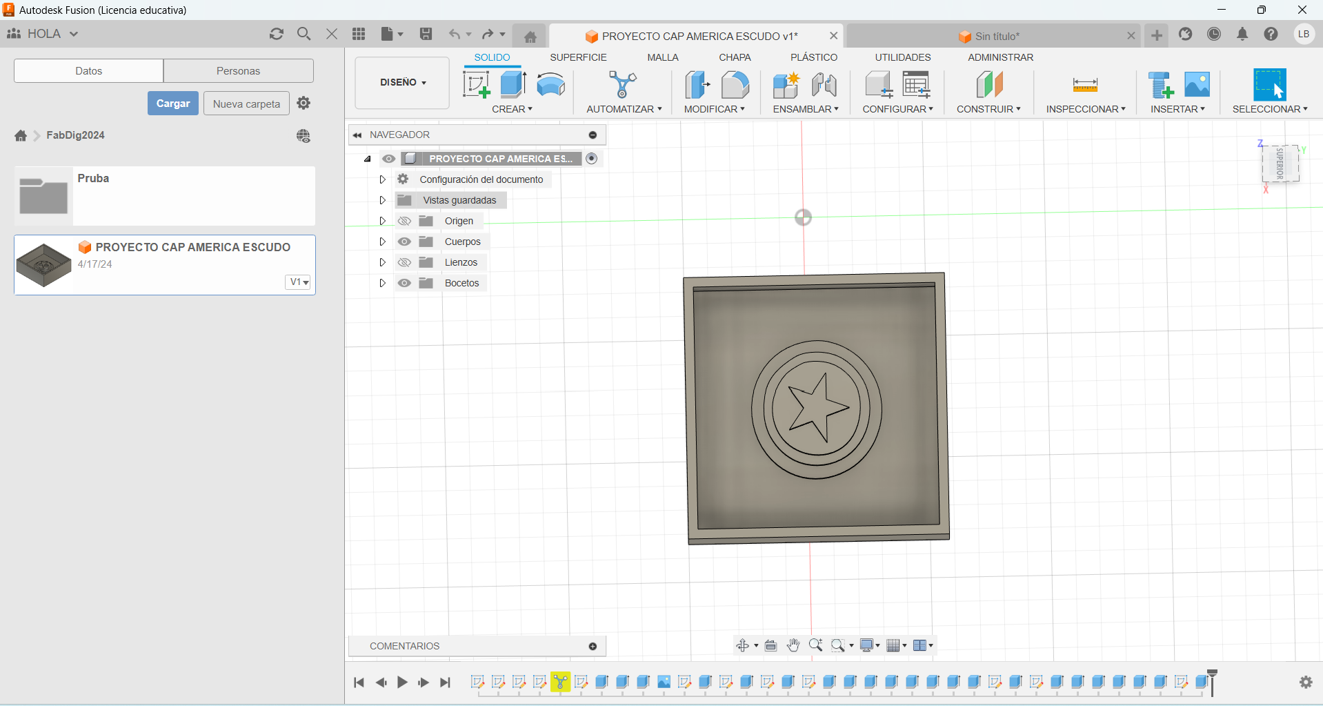
Task: Click the Save icon
Action: pyautogui.click(x=426, y=34)
